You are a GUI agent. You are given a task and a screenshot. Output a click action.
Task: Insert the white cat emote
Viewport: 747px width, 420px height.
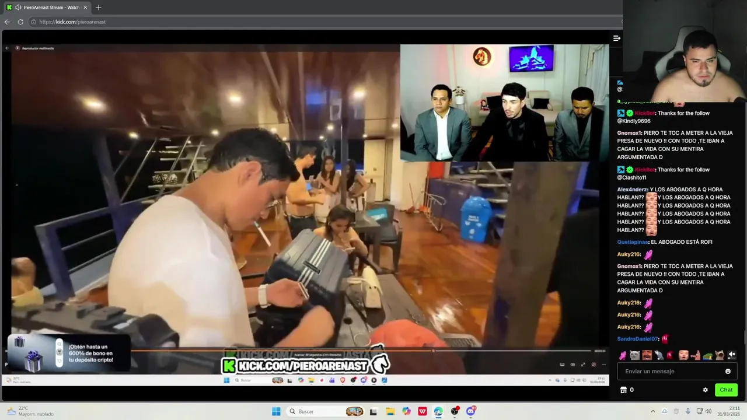(x=634, y=355)
